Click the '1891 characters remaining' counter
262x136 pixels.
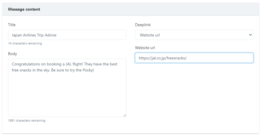(x=26, y=121)
